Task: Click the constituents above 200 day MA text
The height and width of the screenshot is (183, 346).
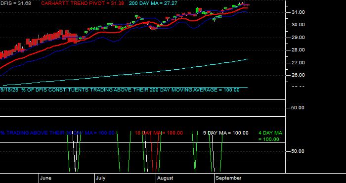Action: click(x=120, y=90)
